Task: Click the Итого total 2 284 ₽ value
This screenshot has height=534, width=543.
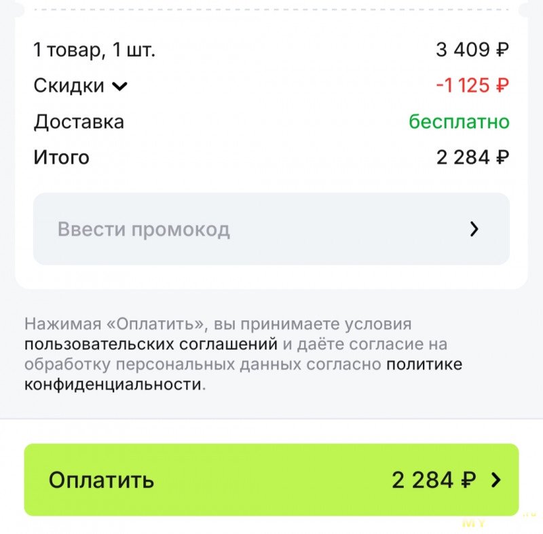Action: click(x=472, y=157)
